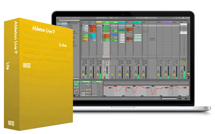This screenshot has height=134, width=215.
Task: Click the Stop Clips button in the Master track
Action: pos(183,59)
